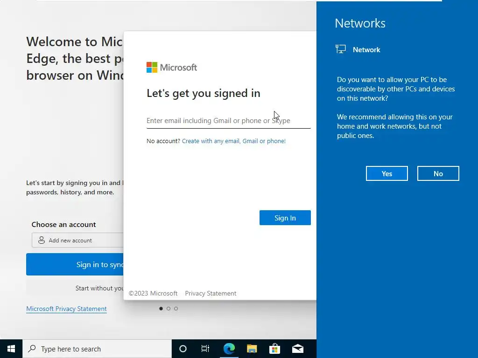This screenshot has width=478, height=358.
Task: Click the Network computer icon in Networks panel
Action: [340, 49]
